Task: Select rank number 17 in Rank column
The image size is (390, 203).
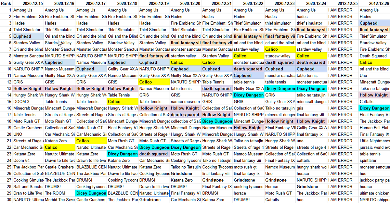Action: click(x=6, y=115)
